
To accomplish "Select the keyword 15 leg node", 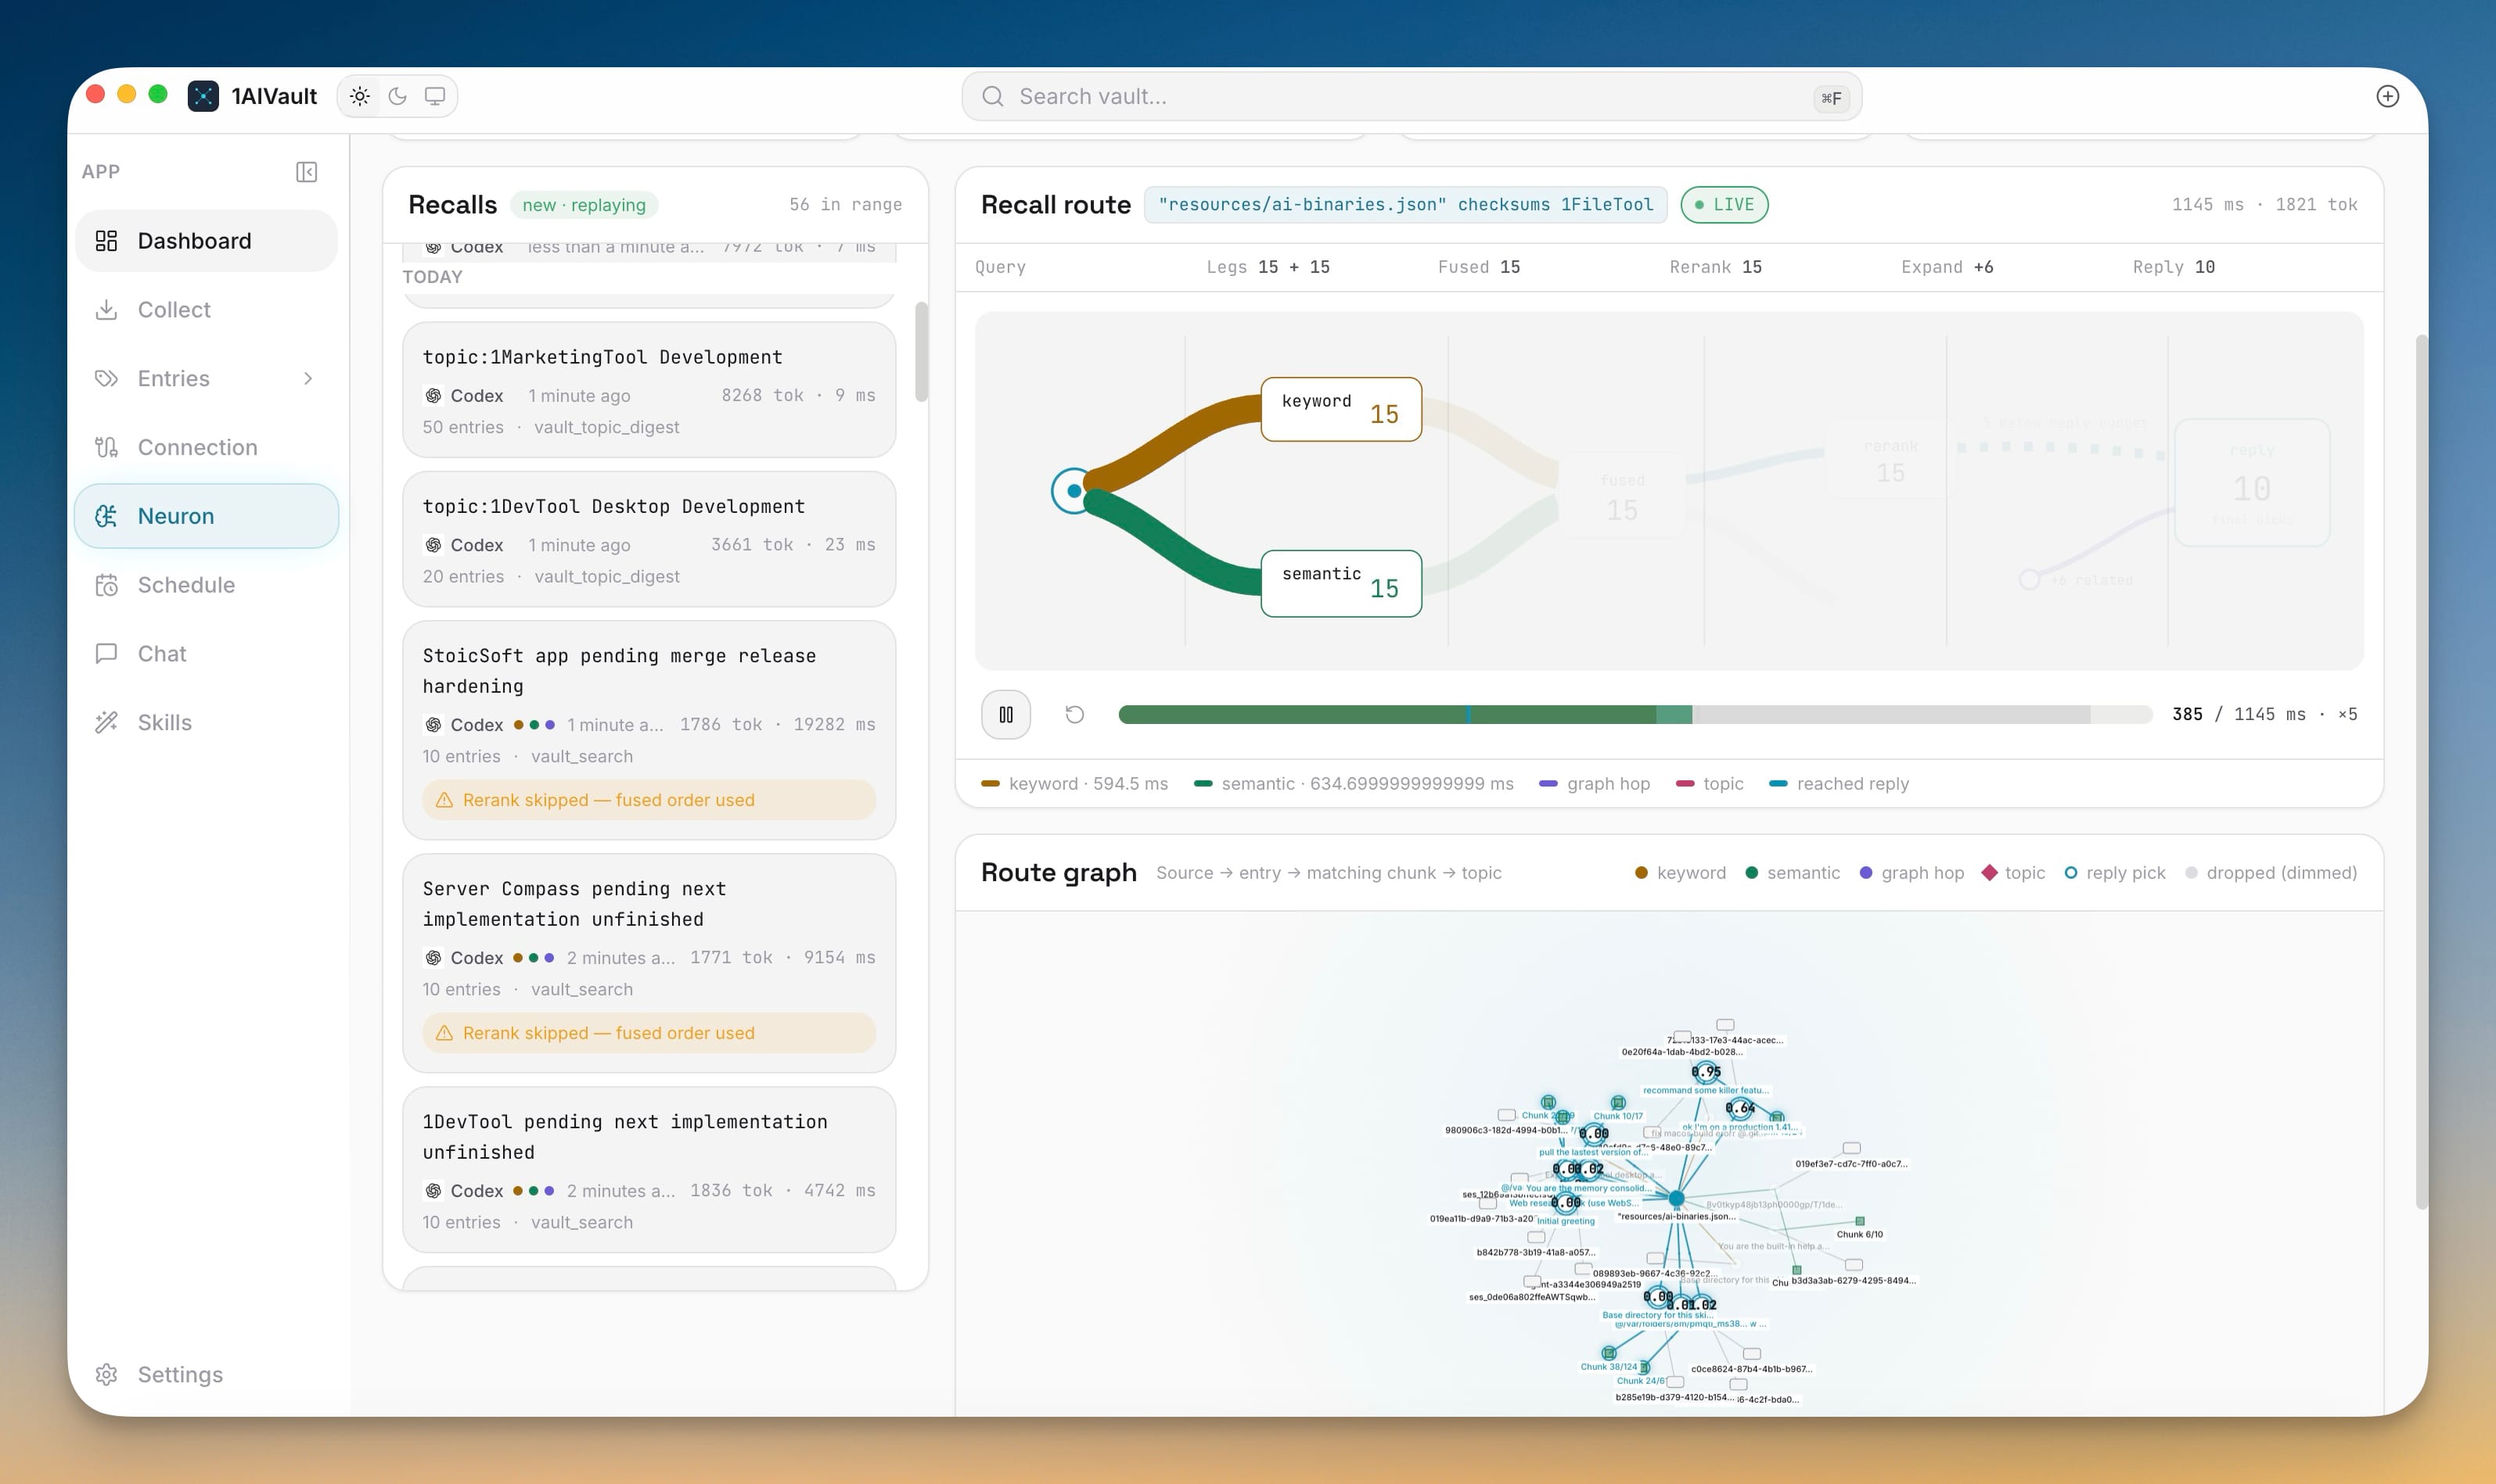I will pyautogui.click(x=1340, y=409).
